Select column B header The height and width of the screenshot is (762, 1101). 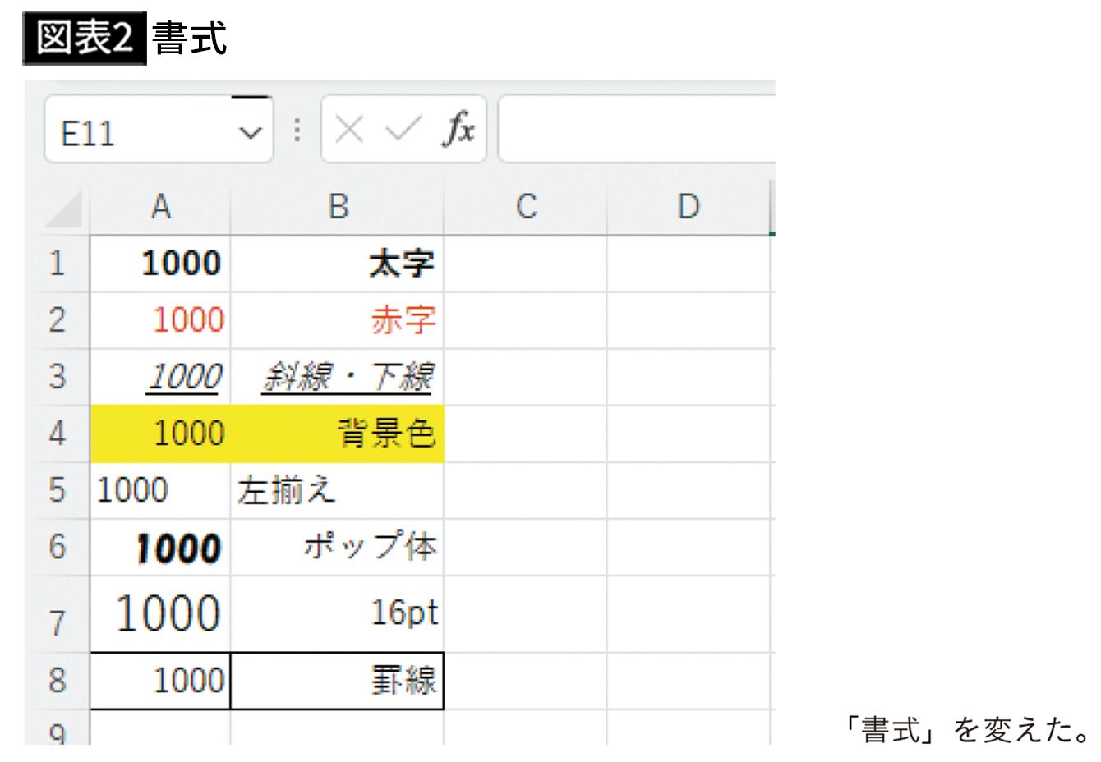pyautogui.click(x=337, y=208)
